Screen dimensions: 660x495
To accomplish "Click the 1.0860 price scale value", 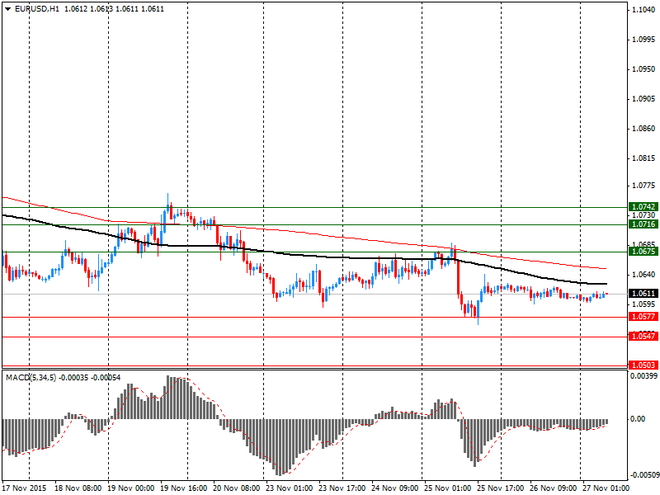I will pyautogui.click(x=644, y=129).
